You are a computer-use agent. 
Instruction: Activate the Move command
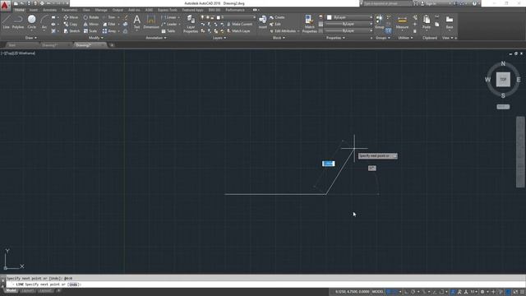[71, 17]
